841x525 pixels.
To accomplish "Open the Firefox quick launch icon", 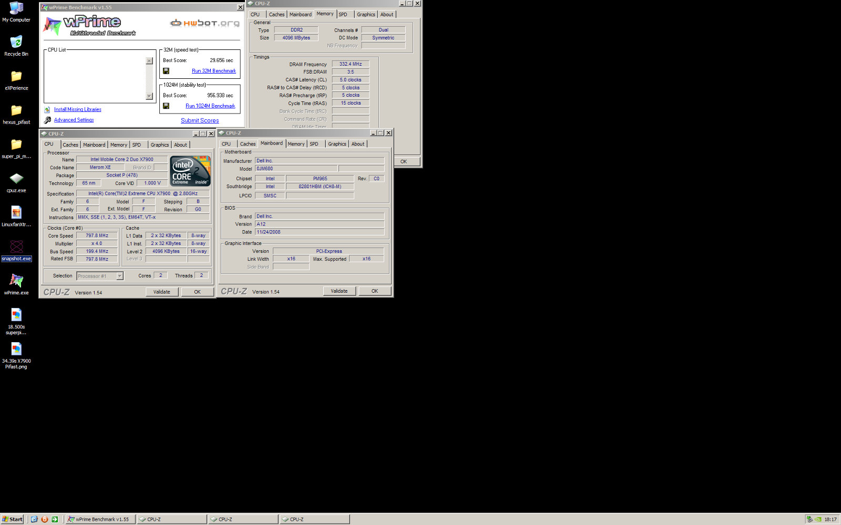I will tap(45, 519).
